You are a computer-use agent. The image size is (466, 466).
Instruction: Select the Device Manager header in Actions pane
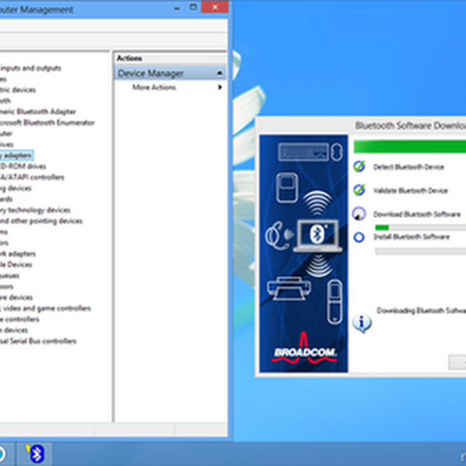click(x=170, y=73)
